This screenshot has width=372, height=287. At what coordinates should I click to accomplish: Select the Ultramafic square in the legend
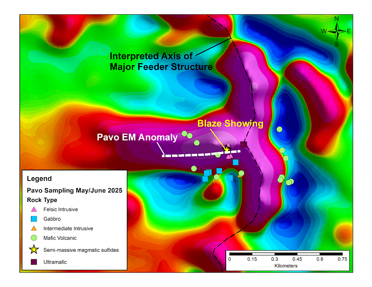34,262
